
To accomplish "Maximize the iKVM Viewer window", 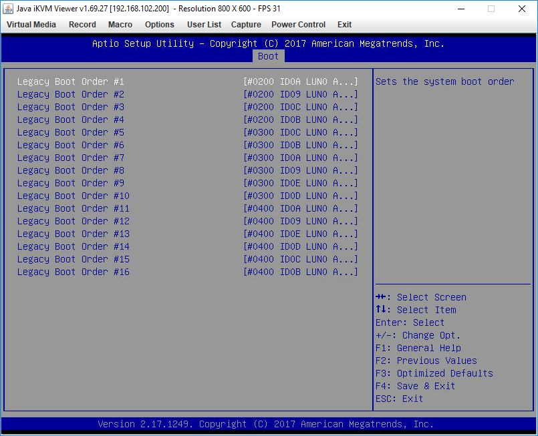I will (491, 9).
